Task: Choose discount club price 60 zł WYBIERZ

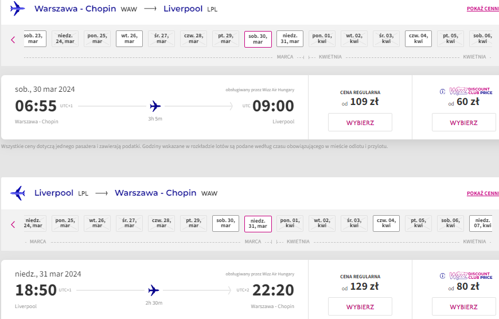Action: pos(463,122)
